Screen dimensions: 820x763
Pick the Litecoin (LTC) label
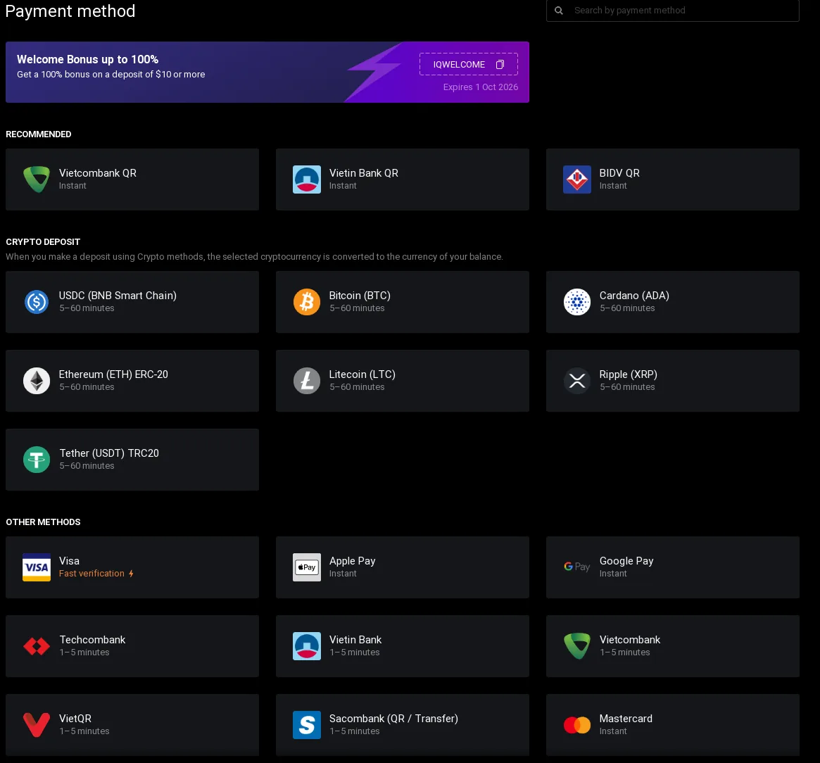[362, 374]
